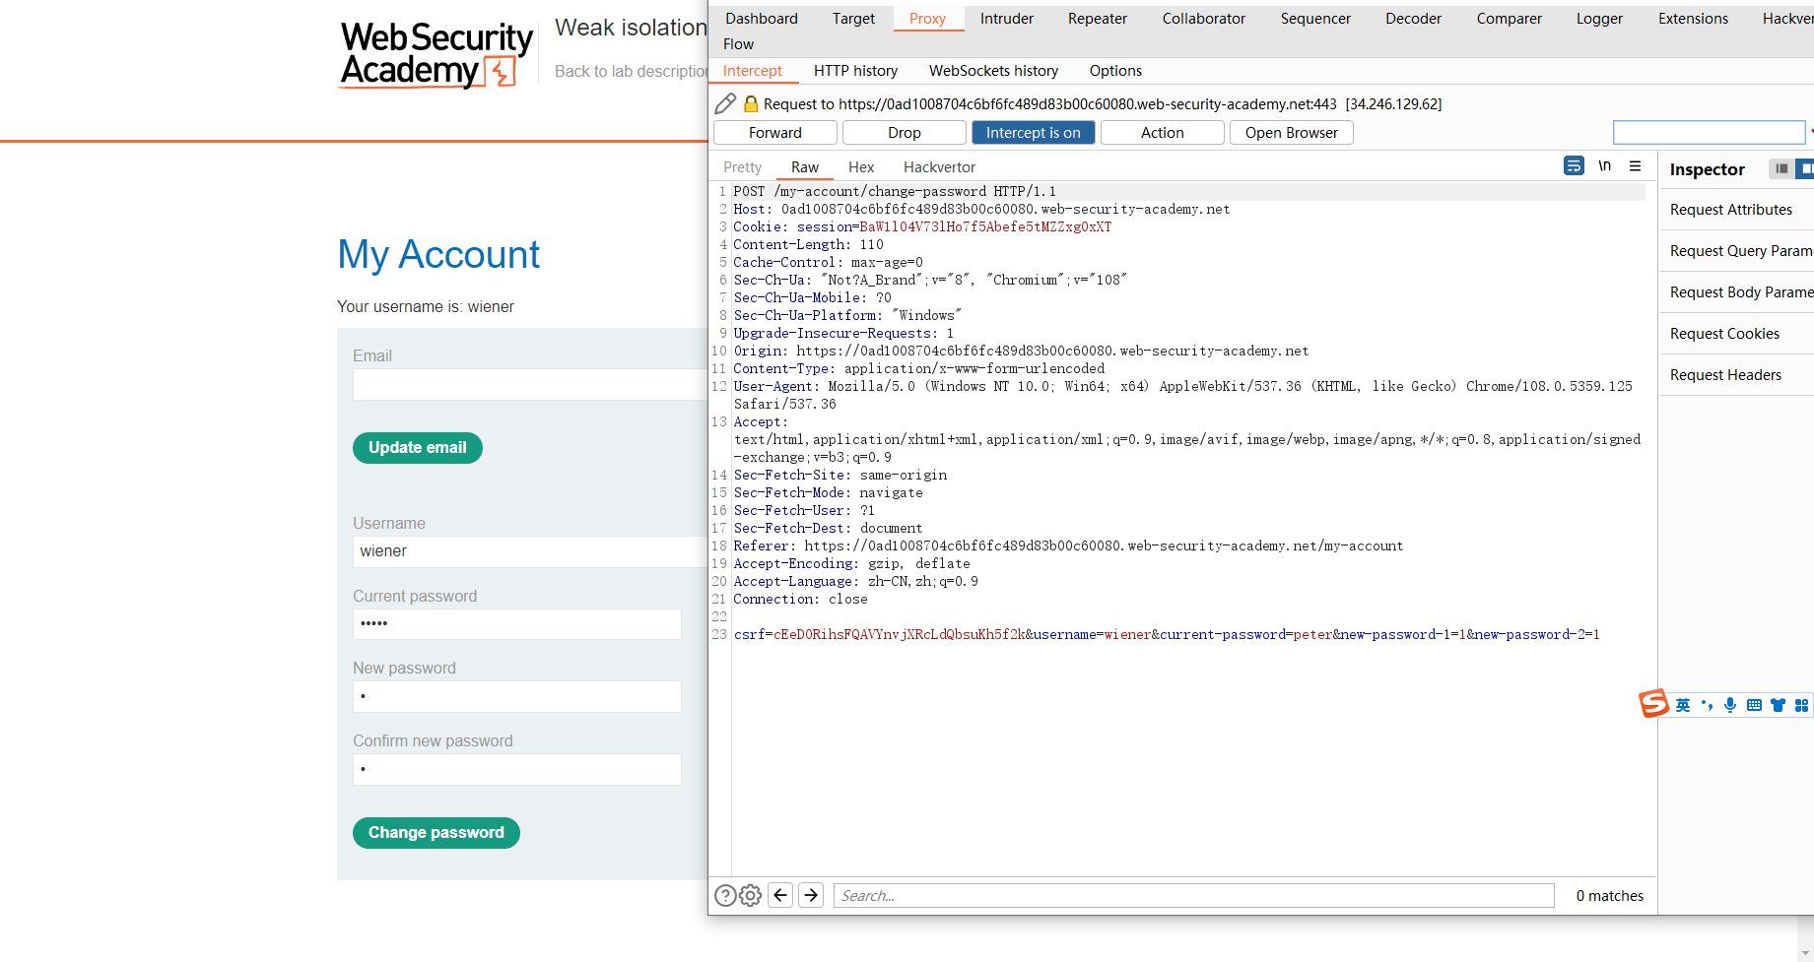Expand the Request Body Parameters section
This screenshot has width=1814, height=962.
point(1736,292)
